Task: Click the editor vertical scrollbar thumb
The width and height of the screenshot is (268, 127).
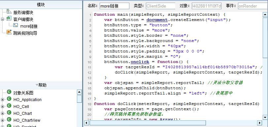Action: pyautogui.click(x=265, y=38)
